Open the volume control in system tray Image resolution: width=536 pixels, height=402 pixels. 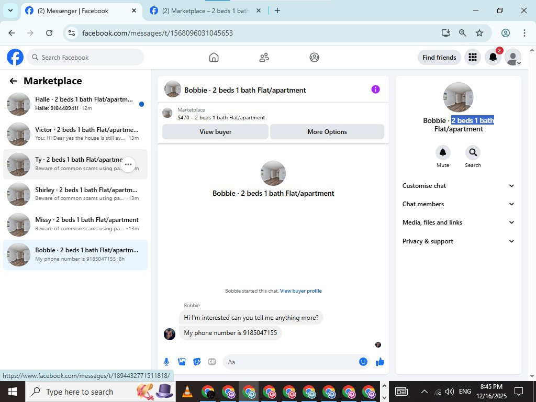[x=450, y=392]
